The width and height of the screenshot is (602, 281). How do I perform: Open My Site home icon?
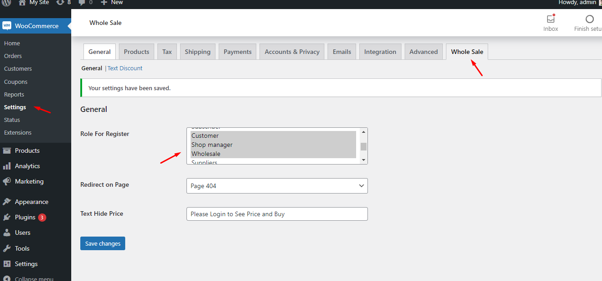point(22,2)
